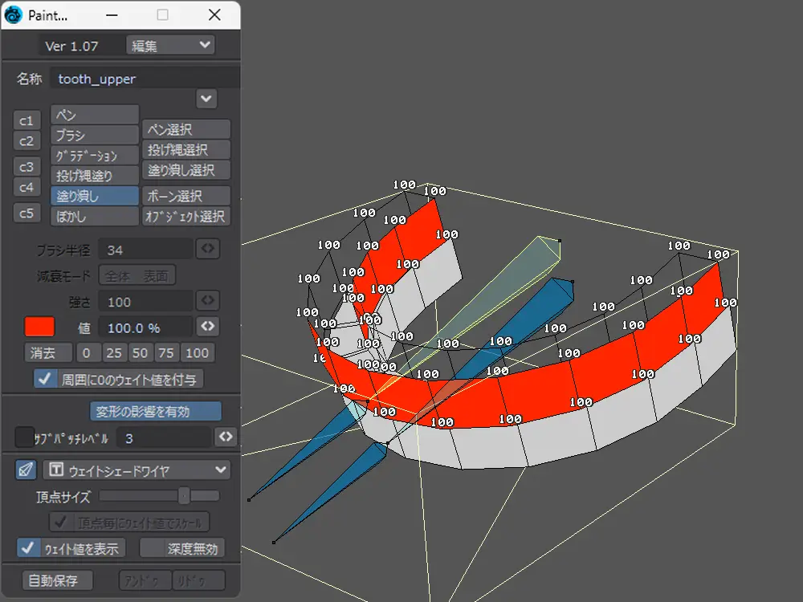This screenshot has height=602, width=803.
Task: Click the arrows icon beside subpatch level
Action: coord(226,437)
